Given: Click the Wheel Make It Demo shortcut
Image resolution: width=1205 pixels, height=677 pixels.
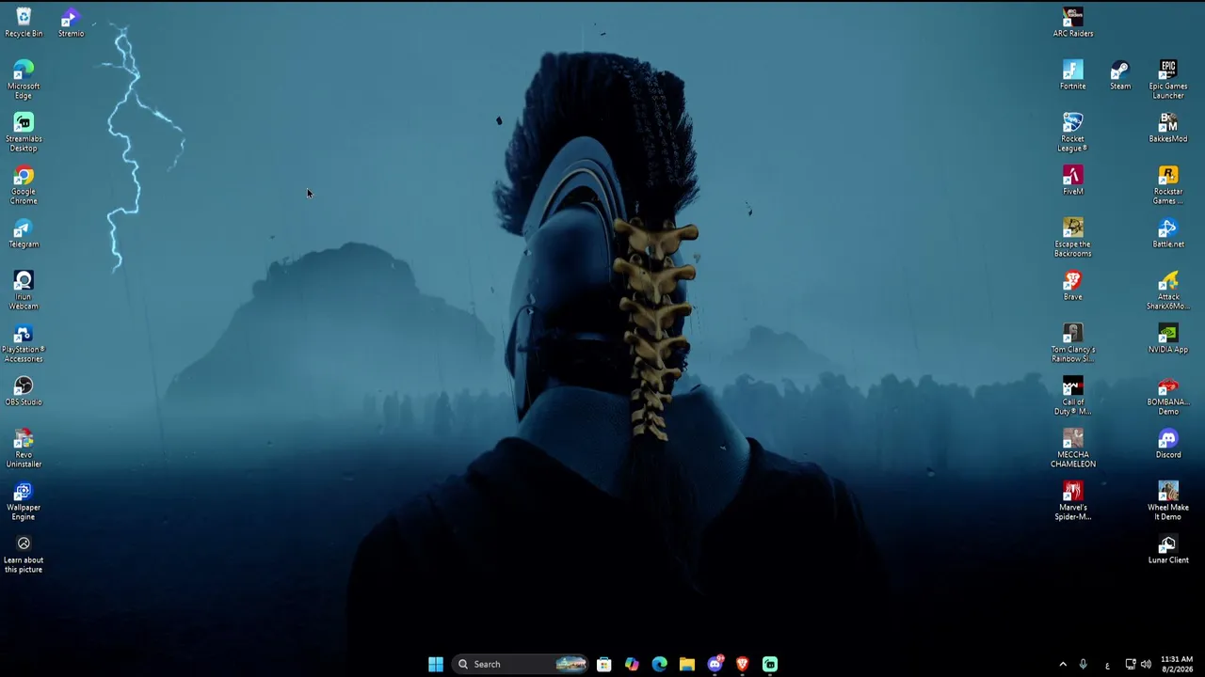Looking at the screenshot, I should (1168, 501).
